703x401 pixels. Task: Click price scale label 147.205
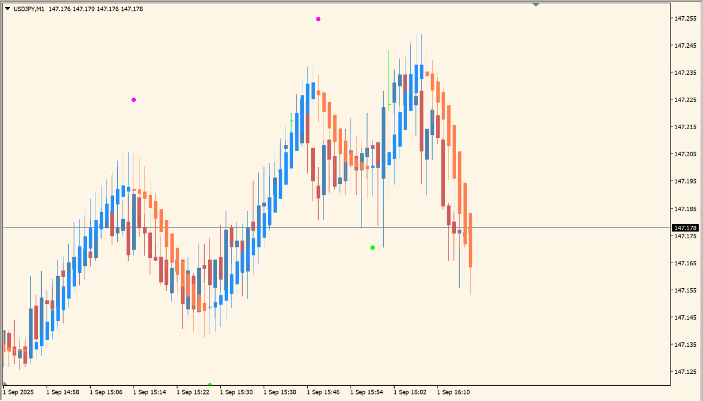(x=685, y=154)
